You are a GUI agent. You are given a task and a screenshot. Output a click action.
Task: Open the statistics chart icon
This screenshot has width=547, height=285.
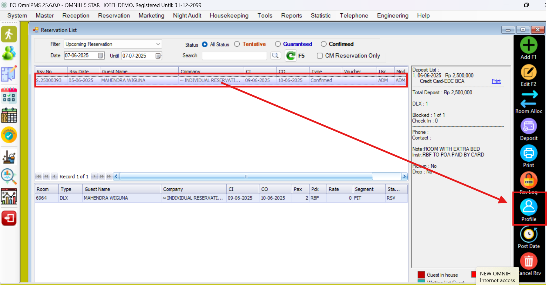pos(9,196)
